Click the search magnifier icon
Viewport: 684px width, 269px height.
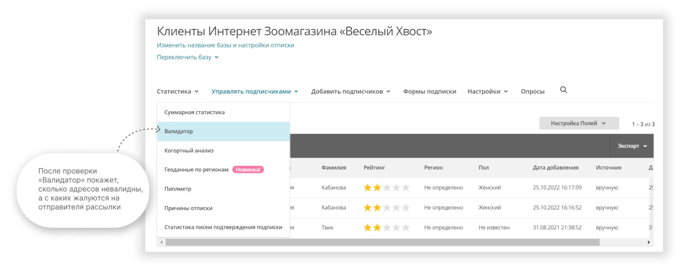[x=563, y=90]
